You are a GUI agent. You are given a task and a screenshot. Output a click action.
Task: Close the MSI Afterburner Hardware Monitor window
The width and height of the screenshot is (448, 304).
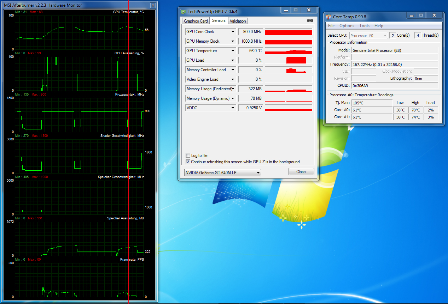(152, 6)
